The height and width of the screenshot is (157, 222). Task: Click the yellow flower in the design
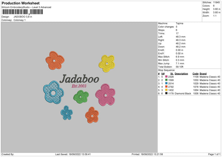click(x=107, y=63)
